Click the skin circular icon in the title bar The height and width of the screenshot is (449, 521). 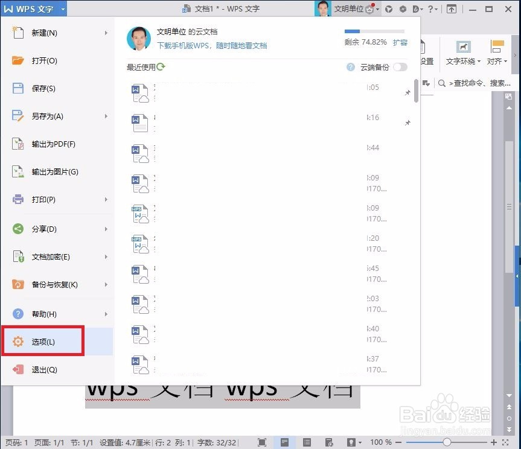pyautogui.click(x=389, y=9)
